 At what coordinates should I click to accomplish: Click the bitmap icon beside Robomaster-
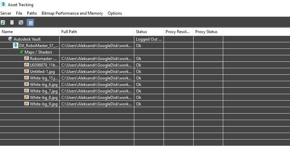coord(27,58)
